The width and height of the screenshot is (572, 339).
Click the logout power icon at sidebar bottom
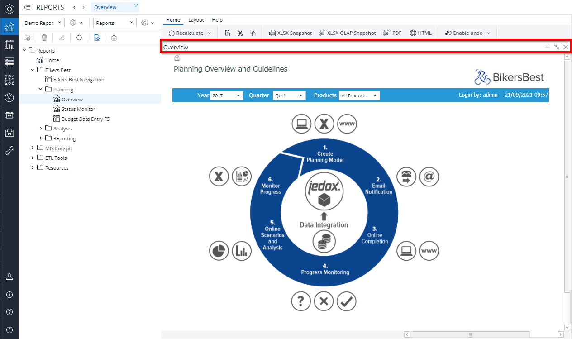9,330
